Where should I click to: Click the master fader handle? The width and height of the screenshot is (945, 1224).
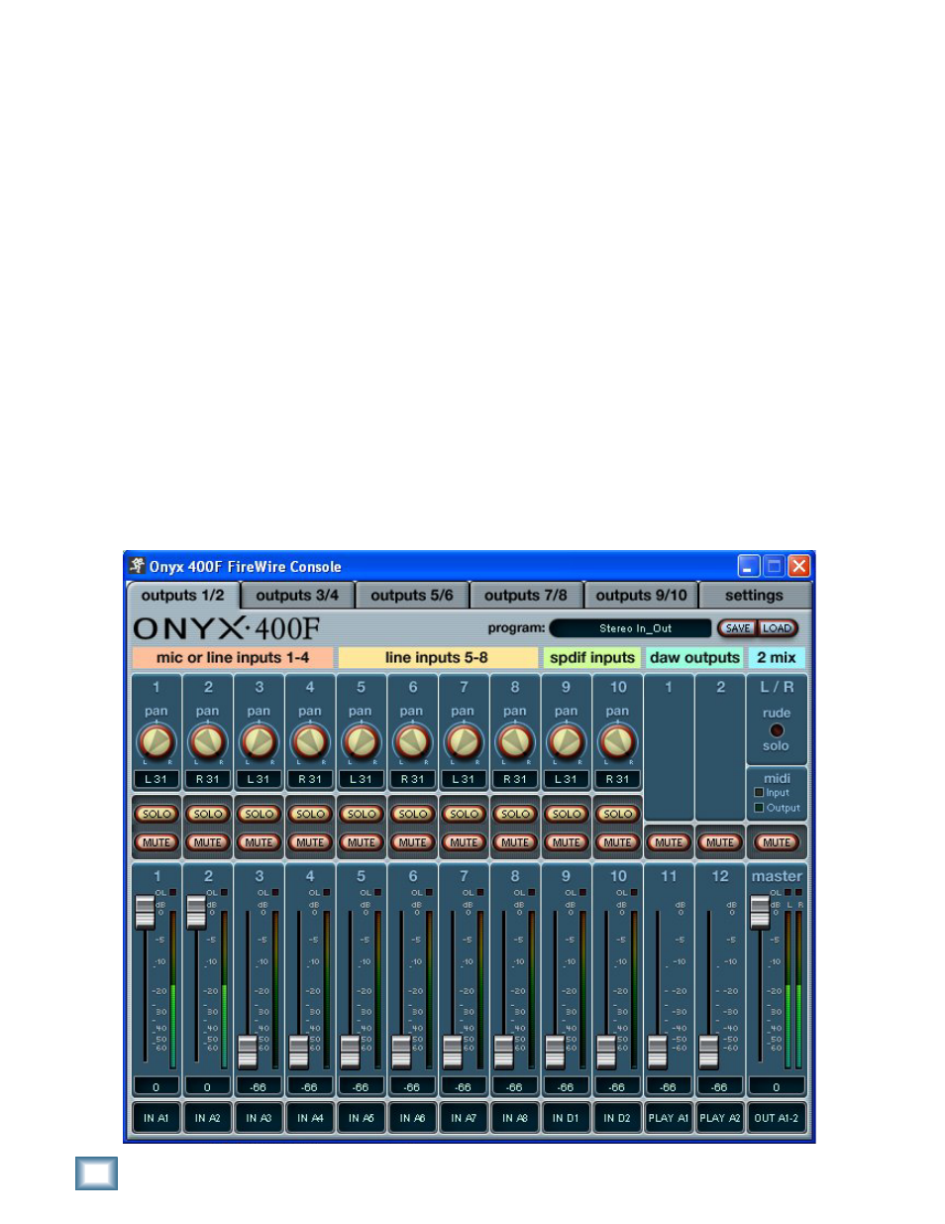(760, 912)
